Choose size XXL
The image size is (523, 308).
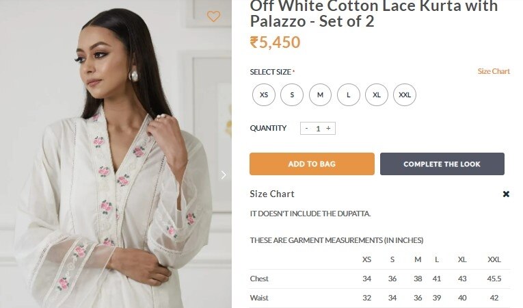405,94
